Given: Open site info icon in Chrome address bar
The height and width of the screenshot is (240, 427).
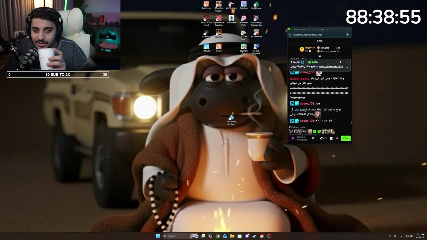Looking at the screenshot, I should pos(290,35).
